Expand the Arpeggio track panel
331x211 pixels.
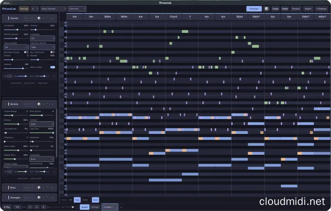(6, 198)
